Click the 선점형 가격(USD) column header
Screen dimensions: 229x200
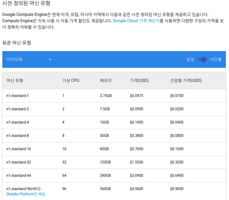(x=186, y=80)
